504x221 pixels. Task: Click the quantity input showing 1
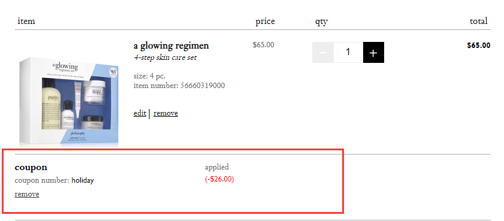coord(348,52)
